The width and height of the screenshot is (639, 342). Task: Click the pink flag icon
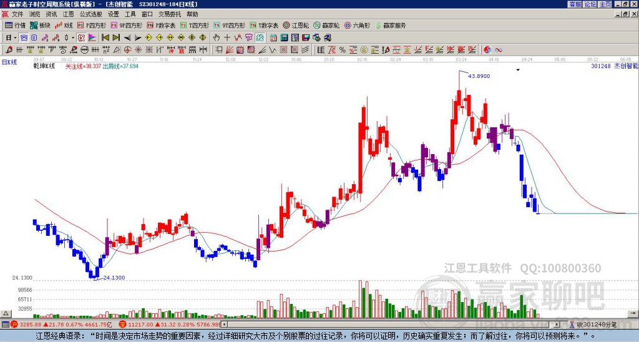[92, 38]
